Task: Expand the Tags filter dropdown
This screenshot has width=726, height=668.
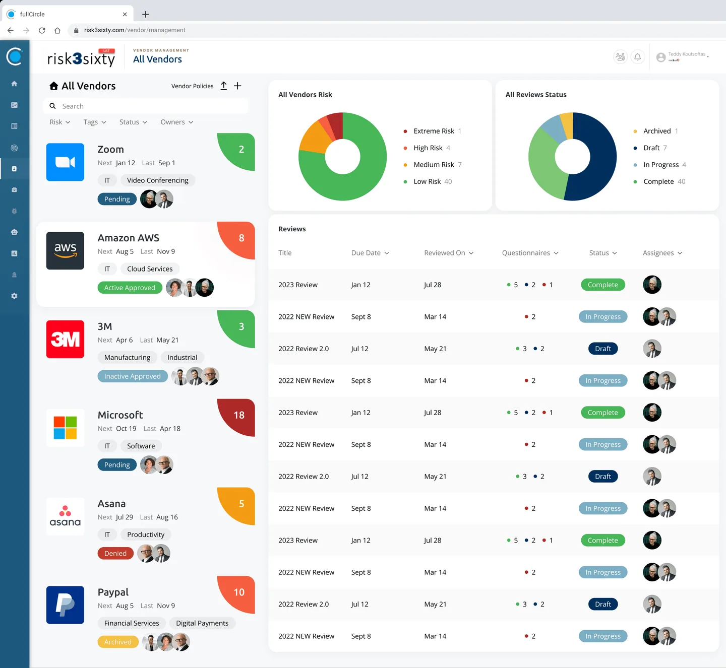Action: point(95,122)
